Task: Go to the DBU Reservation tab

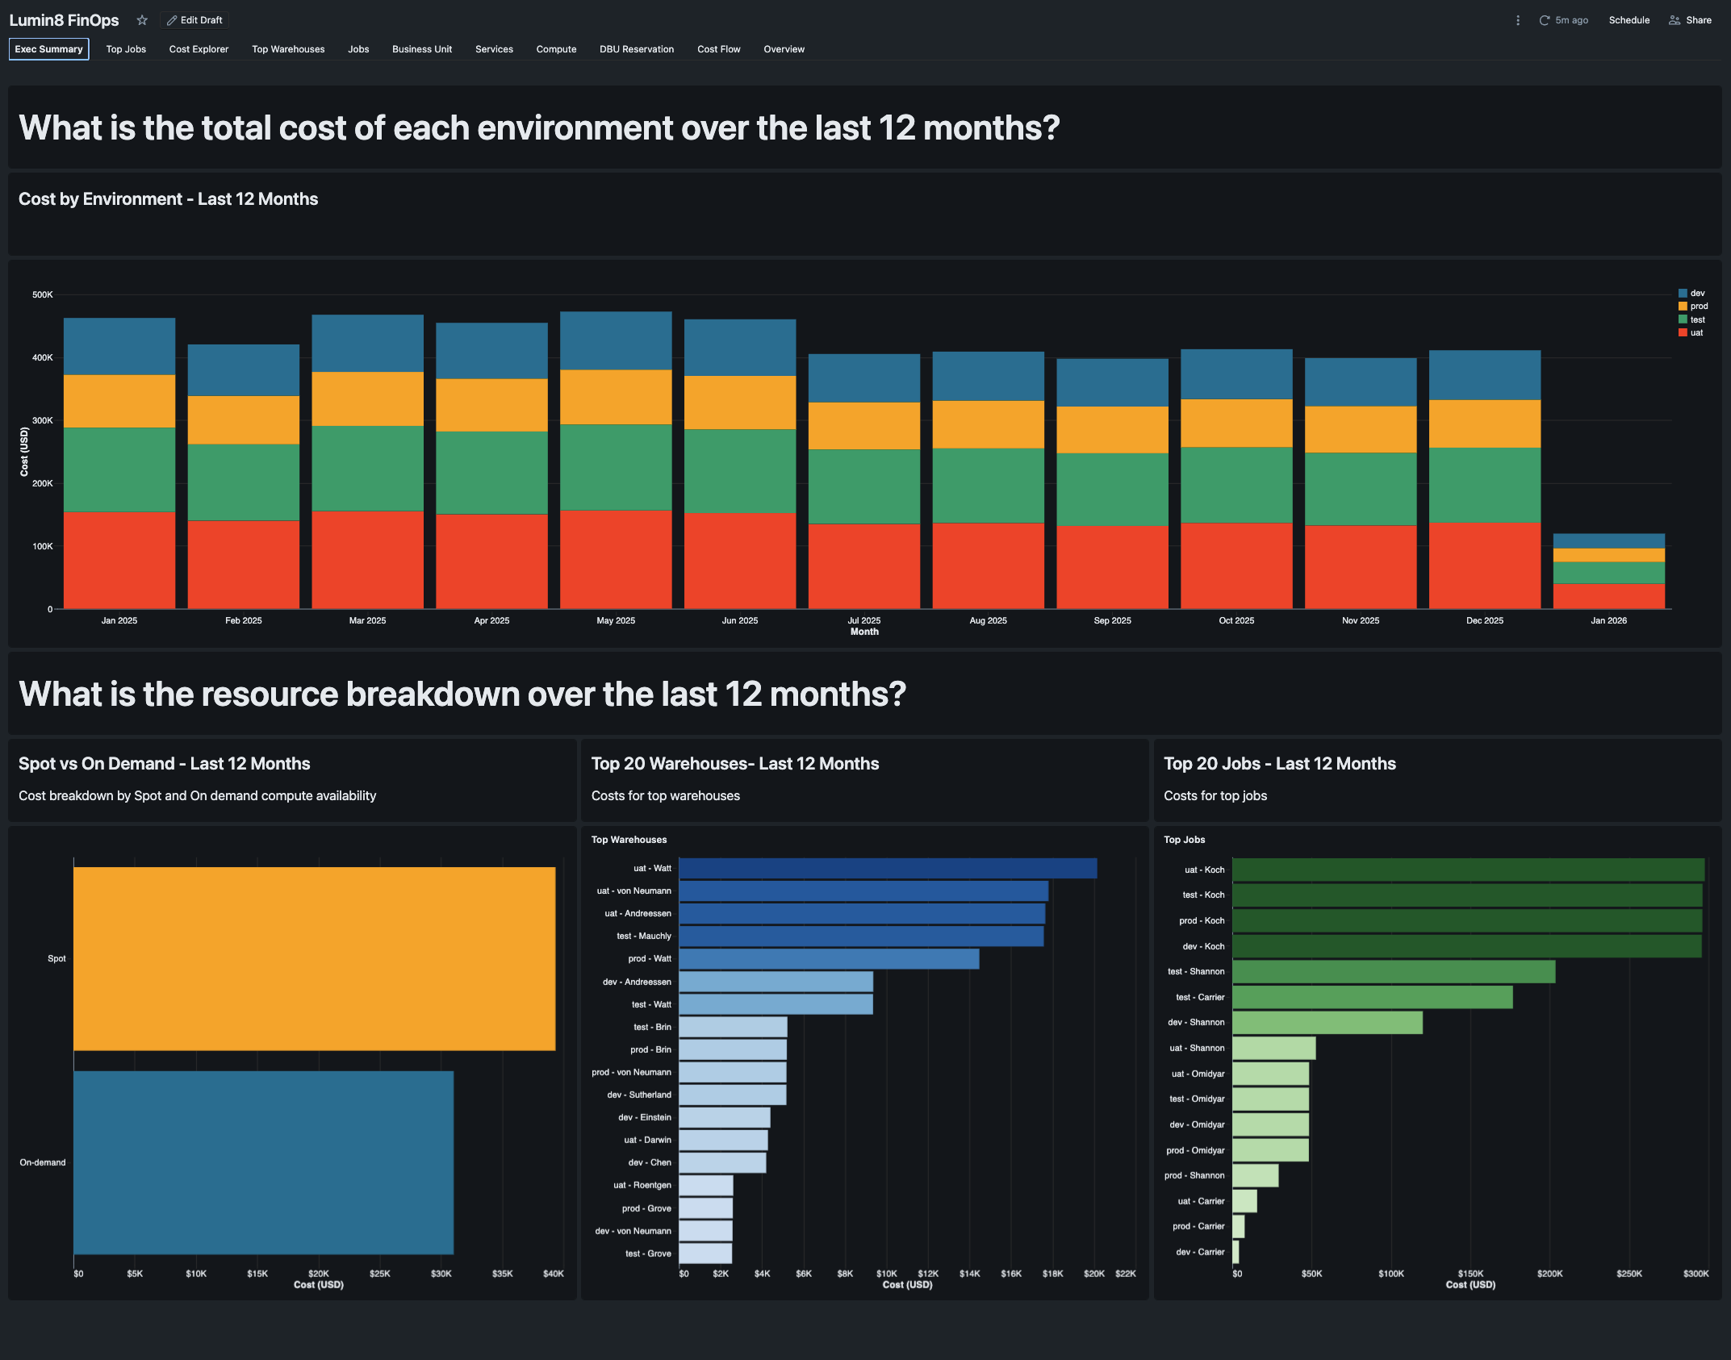Action: (x=636, y=49)
